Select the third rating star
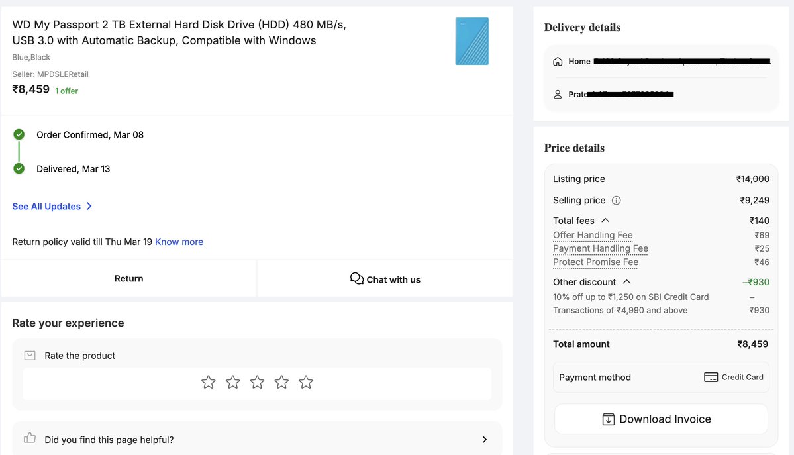This screenshot has height=455, width=794. coord(257,382)
